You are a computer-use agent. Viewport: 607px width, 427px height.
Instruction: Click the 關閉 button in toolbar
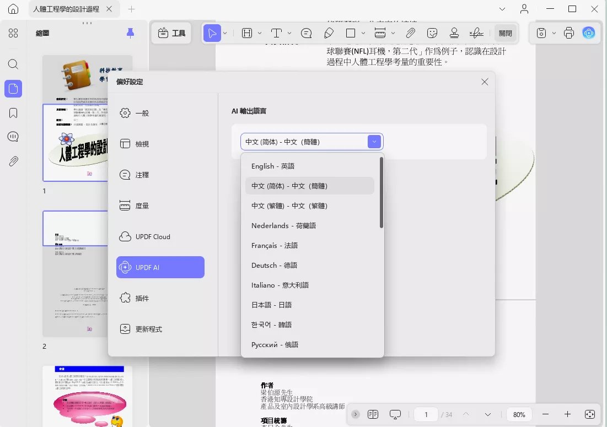point(505,33)
